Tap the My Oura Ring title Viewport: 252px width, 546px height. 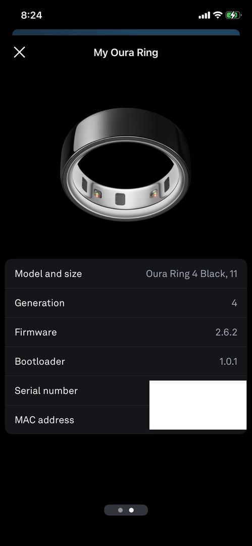click(126, 53)
